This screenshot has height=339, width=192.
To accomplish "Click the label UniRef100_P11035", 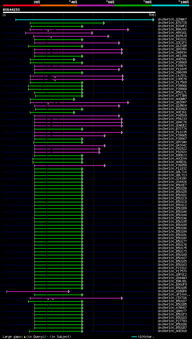I will pos(172,132).
